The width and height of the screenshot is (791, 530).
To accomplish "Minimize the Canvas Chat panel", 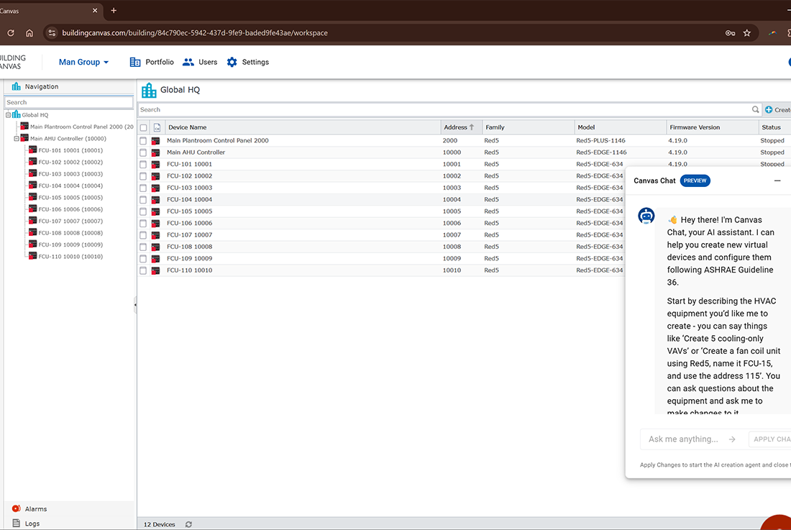I will [x=777, y=181].
